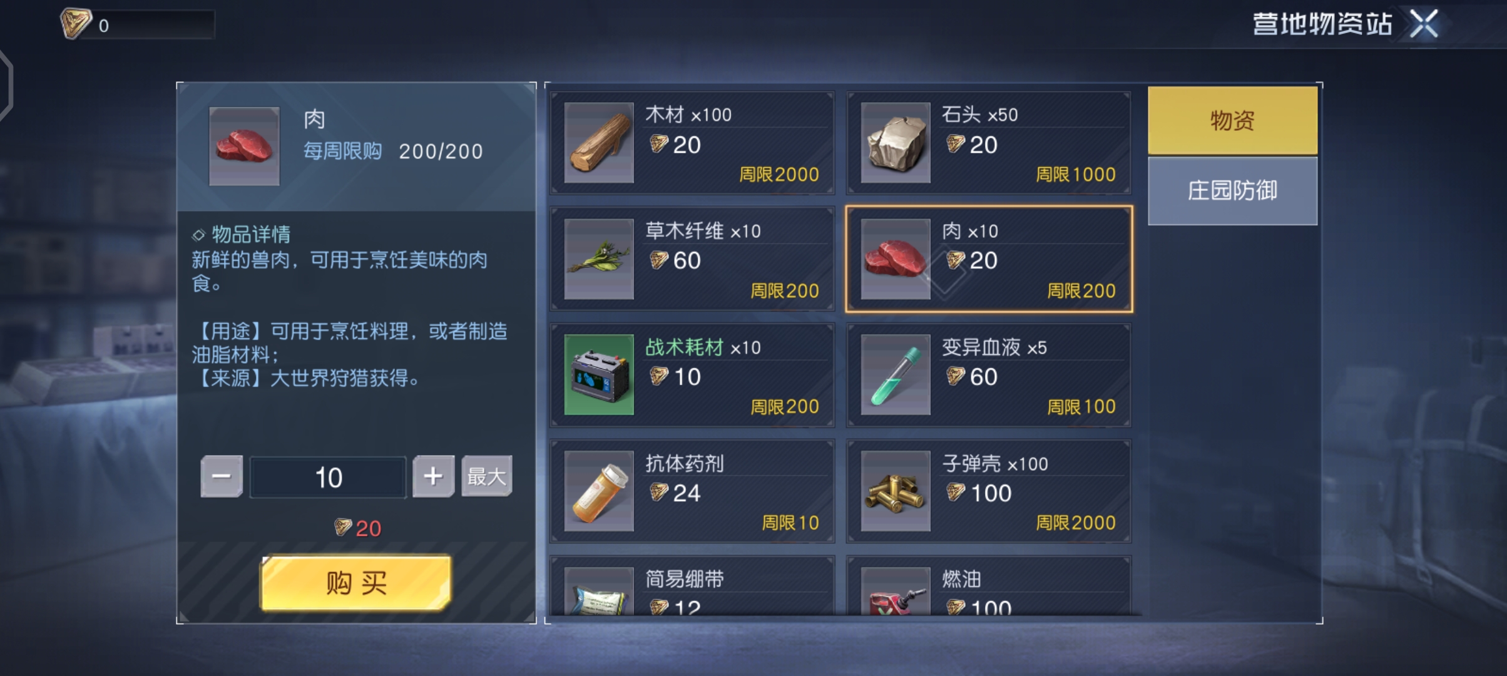Select the highlighted 肉 x10 item card

pyautogui.click(x=989, y=259)
